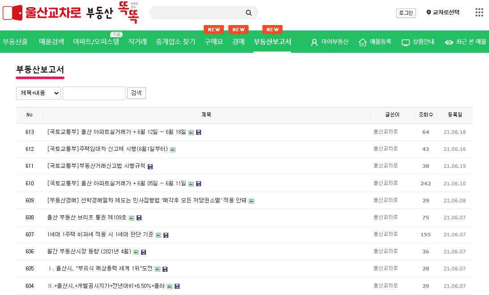The image size is (489, 295).
Task: Click the 등록일 column header
Action: [455, 115]
